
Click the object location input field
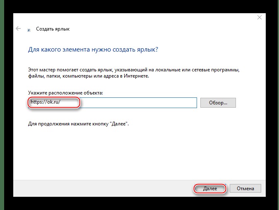(x=113, y=102)
